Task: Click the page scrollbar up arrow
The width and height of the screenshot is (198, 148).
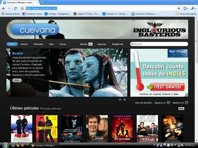Action: (x=196, y=18)
